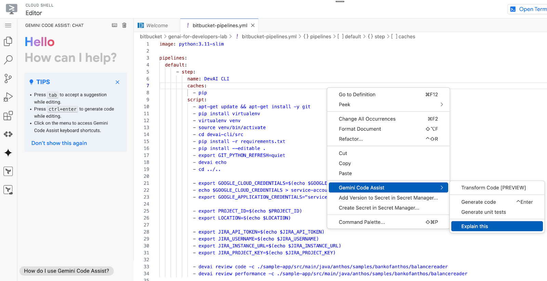Select Format Document menu item

click(388, 129)
